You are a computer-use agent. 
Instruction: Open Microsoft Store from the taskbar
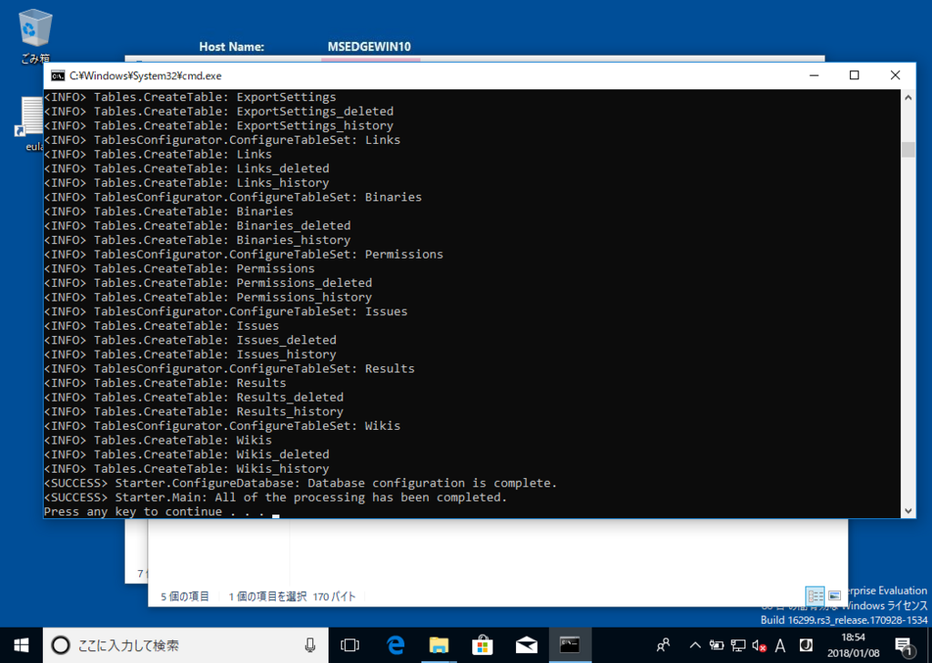[x=482, y=645]
